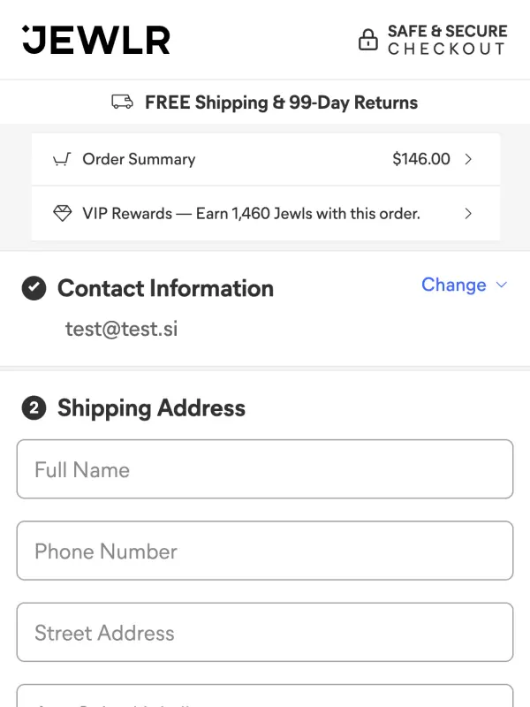Click the shopping cart icon
The width and height of the screenshot is (530, 707).
pyautogui.click(x=61, y=160)
